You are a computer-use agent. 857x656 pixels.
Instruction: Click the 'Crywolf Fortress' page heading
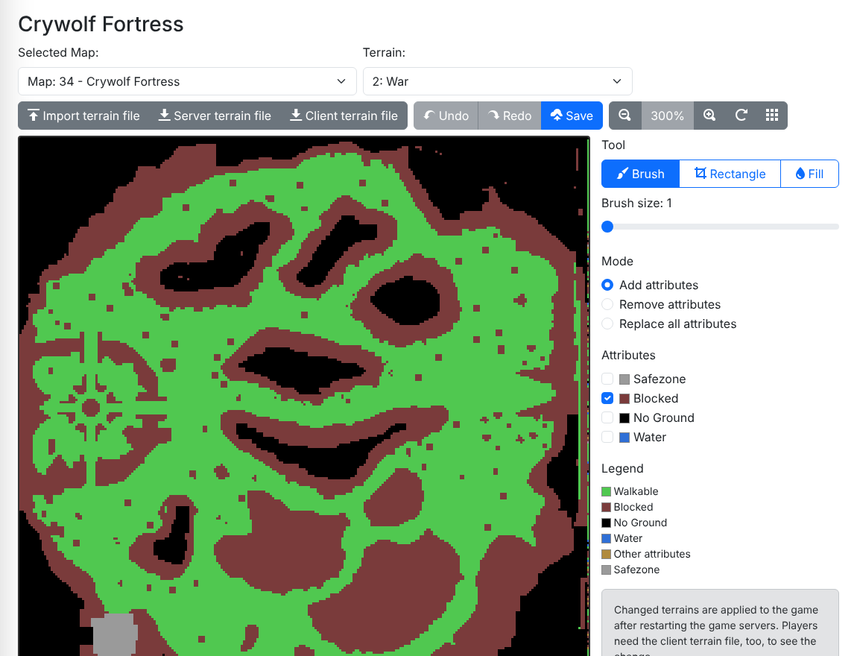pos(101,24)
